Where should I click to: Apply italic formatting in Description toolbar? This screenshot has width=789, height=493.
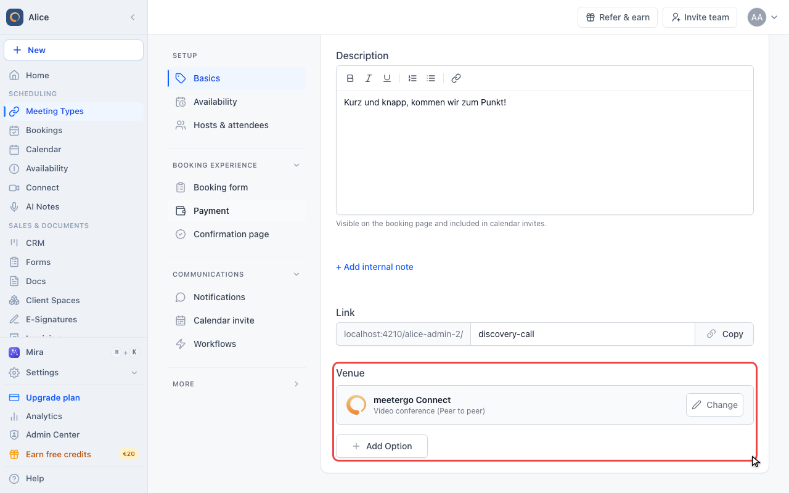(369, 78)
